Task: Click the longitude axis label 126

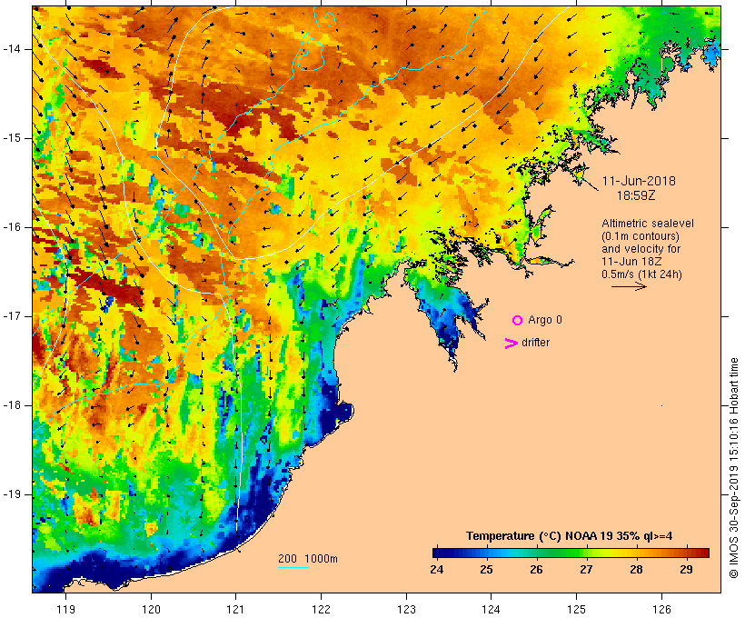Action: (661, 609)
